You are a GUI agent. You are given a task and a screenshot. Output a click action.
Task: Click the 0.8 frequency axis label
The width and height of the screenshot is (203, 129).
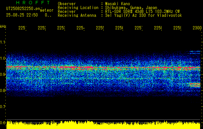click(x=3, y=90)
